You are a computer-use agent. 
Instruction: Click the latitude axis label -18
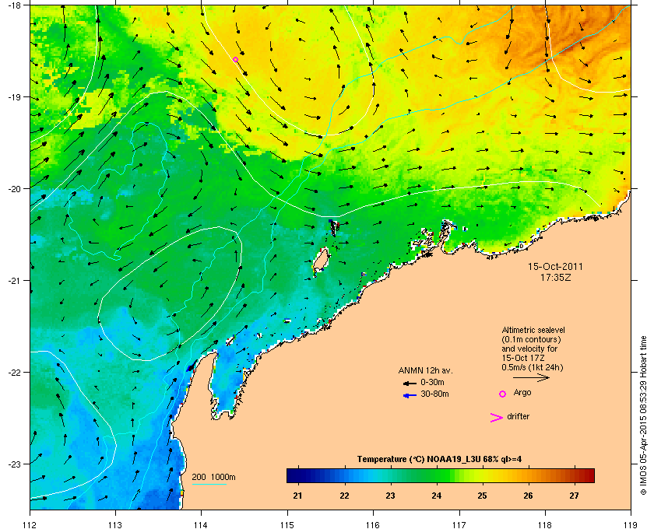14,5
